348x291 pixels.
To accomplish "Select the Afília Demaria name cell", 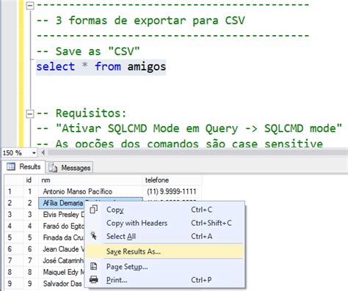I will point(62,203).
